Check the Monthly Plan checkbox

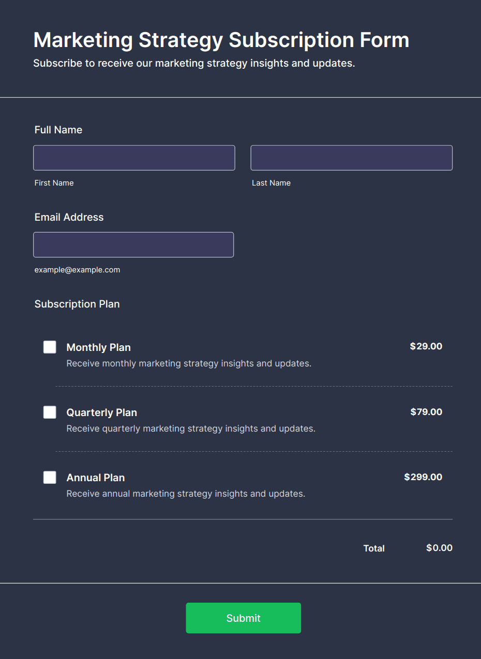coord(50,347)
